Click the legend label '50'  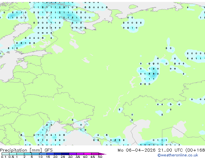point(100,157)
